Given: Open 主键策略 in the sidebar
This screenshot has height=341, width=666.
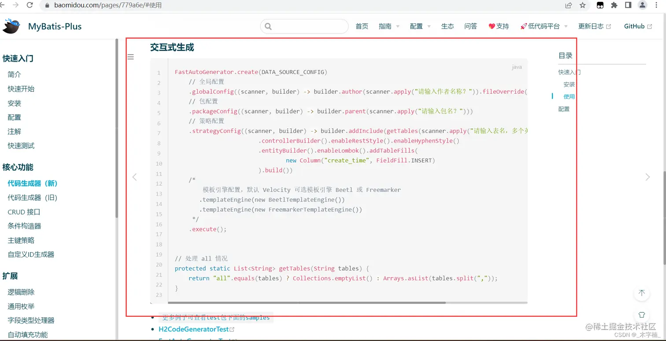Looking at the screenshot, I should tap(21, 240).
